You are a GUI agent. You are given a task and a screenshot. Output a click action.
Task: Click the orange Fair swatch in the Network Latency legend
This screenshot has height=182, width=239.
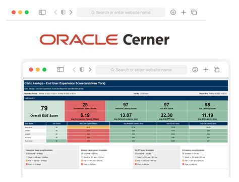point(82,161)
